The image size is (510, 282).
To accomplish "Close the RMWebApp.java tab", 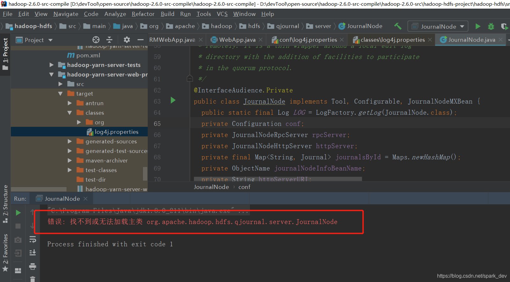I will tap(201, 40).
